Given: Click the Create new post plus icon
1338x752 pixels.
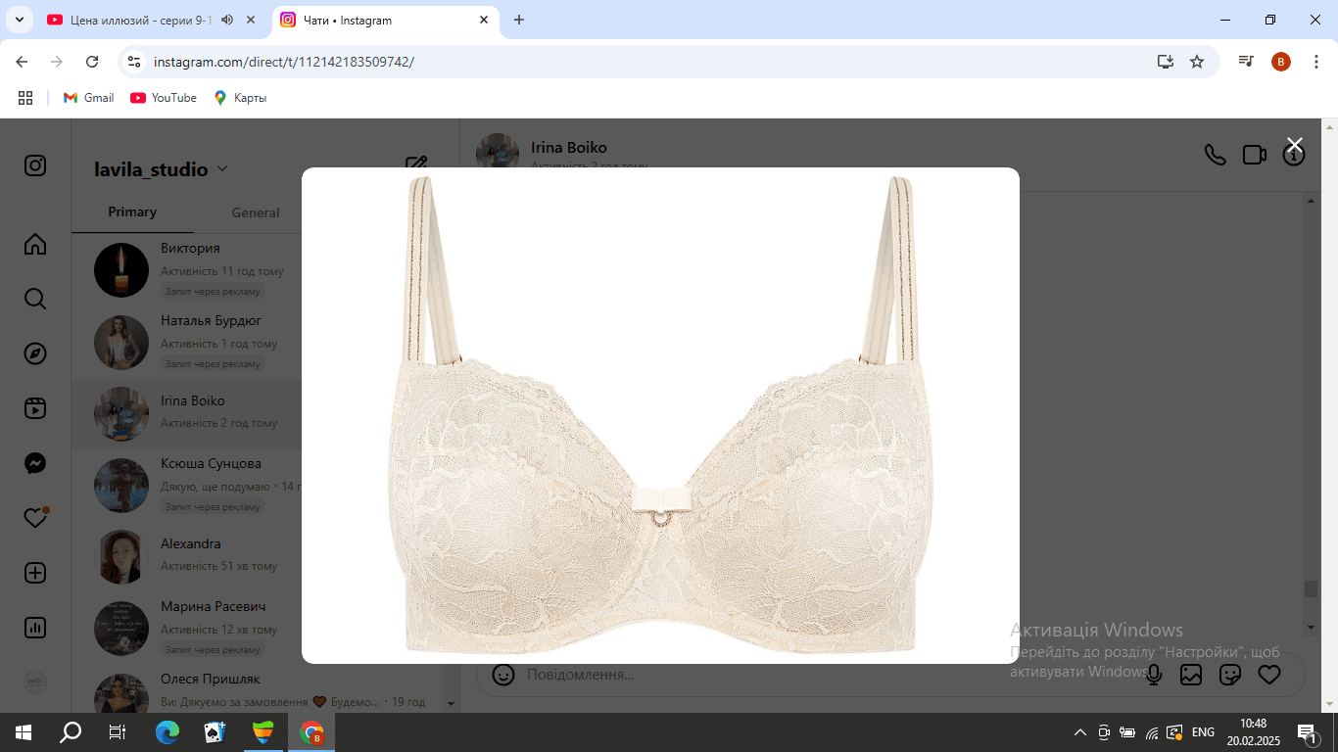Looking at the screenshot, I should [35, 573].
